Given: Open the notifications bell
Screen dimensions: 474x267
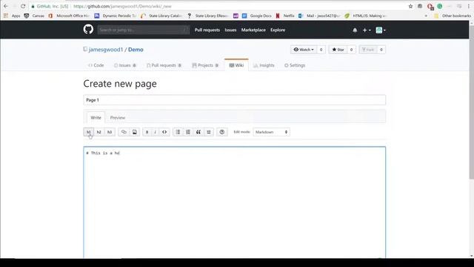Looking at the screenshot, I should pyautogui.click(x=355, y=30).
